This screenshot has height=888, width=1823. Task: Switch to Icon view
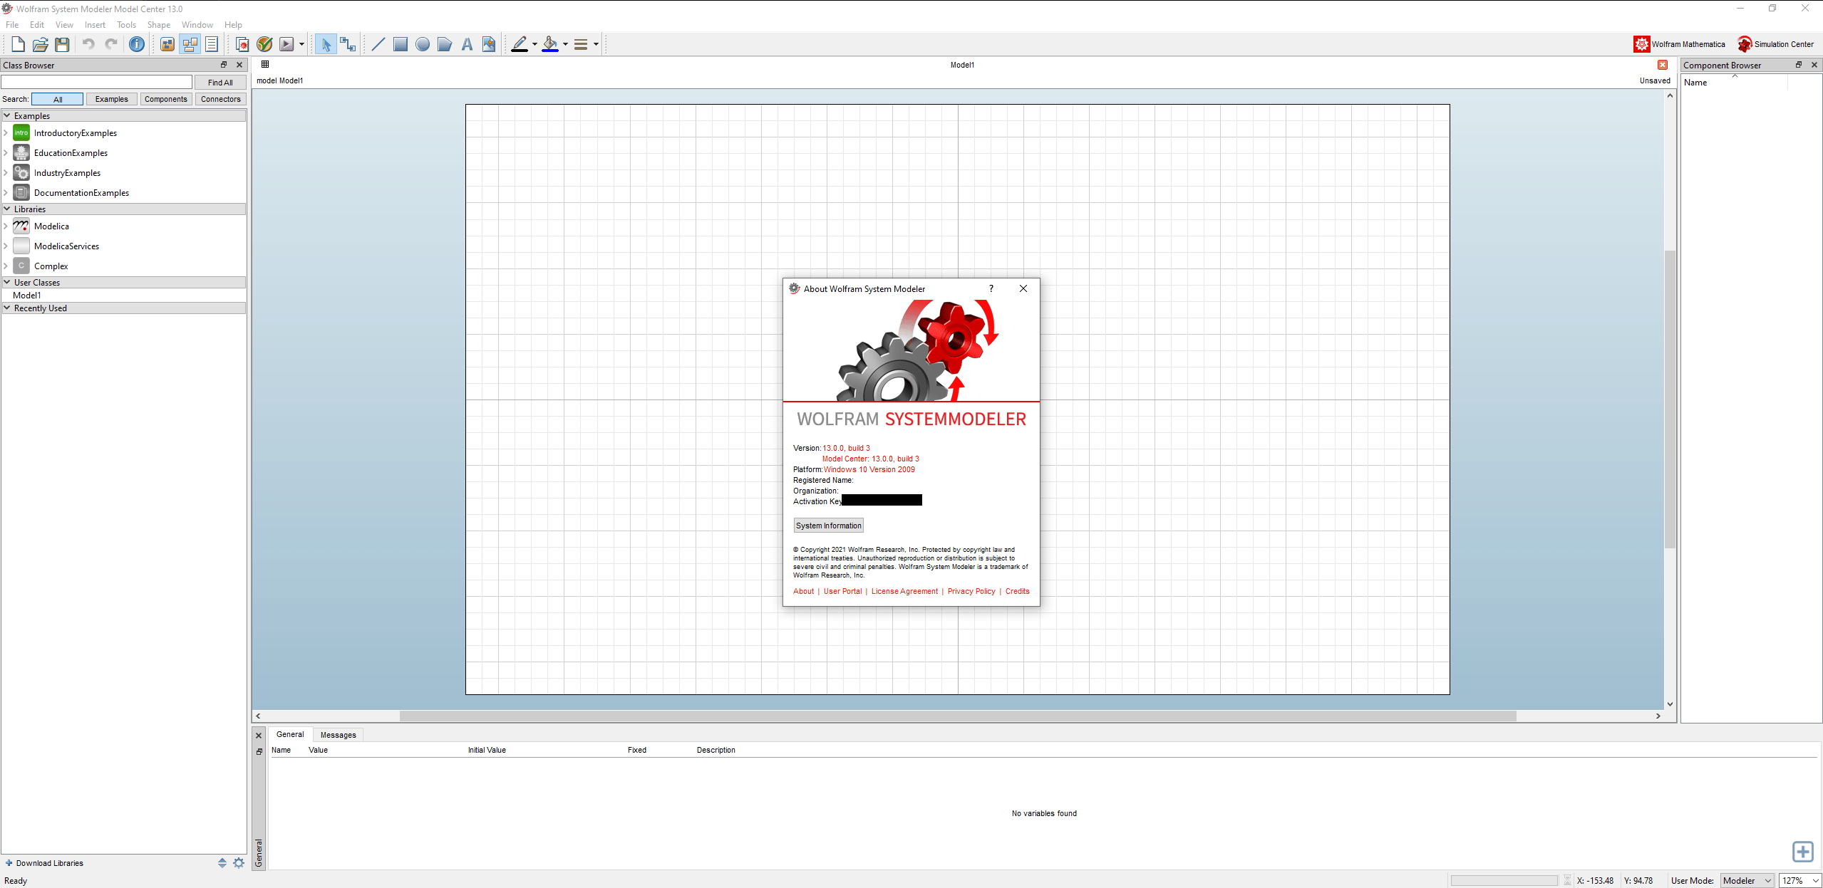click(x=167, y=44)
